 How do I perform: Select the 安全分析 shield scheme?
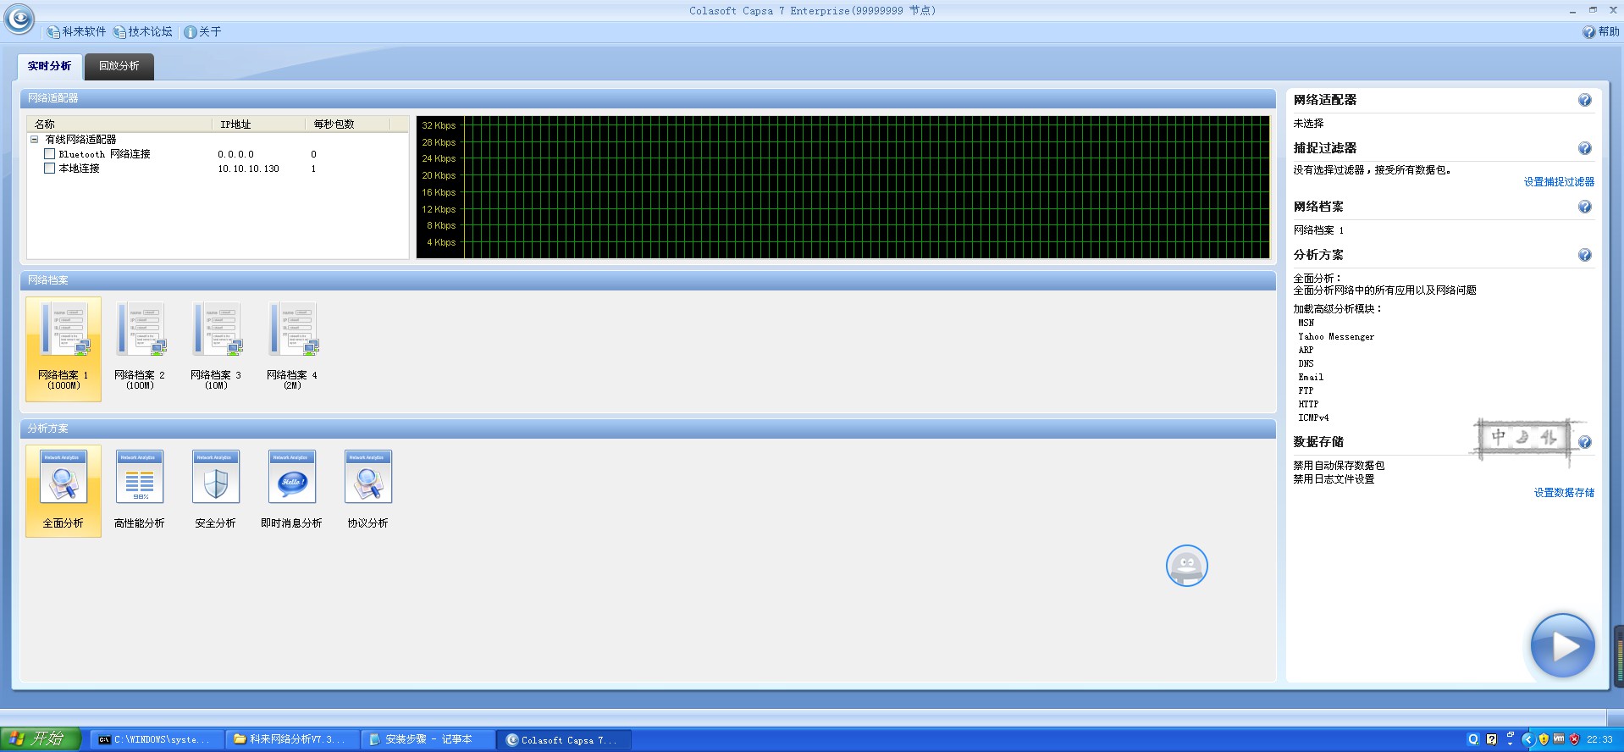pos(216,490)
